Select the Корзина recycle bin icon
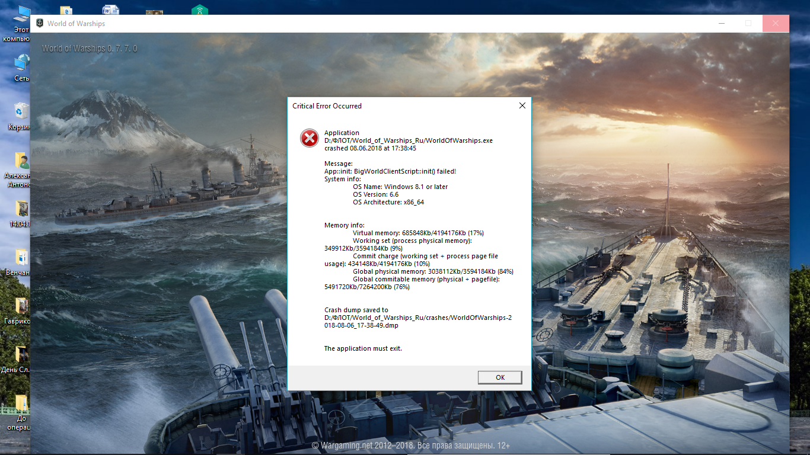810x455 pixels. 20,116
